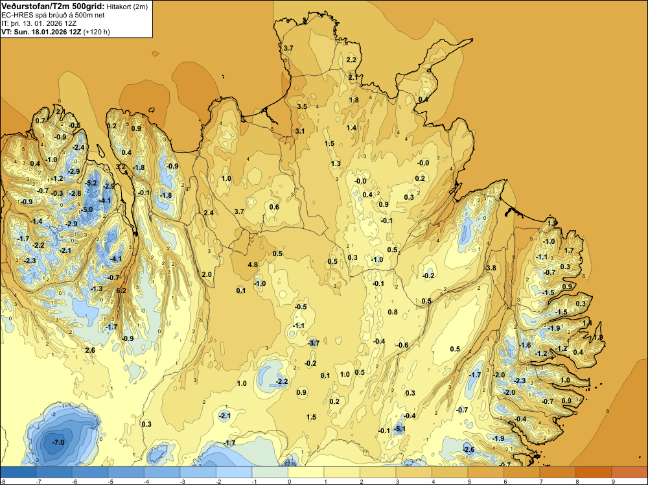Viewport: 648px width, 485px height.
Task: Click the valid time "VT: Sun. 18.01.2026 12Z"
Action: click(x=41, y=32)
